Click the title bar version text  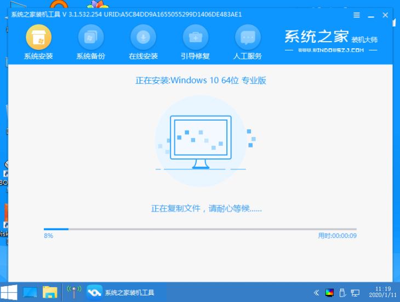[x=127, y=15]
